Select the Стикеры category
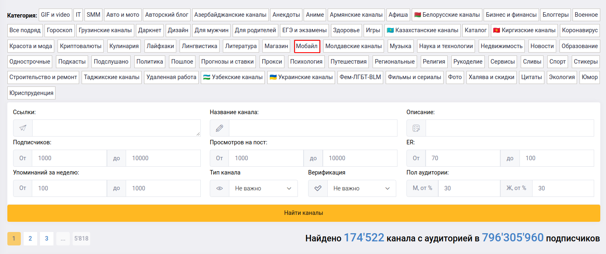The width and height of the screenshot is (606, 254). (x=586, y=62)
